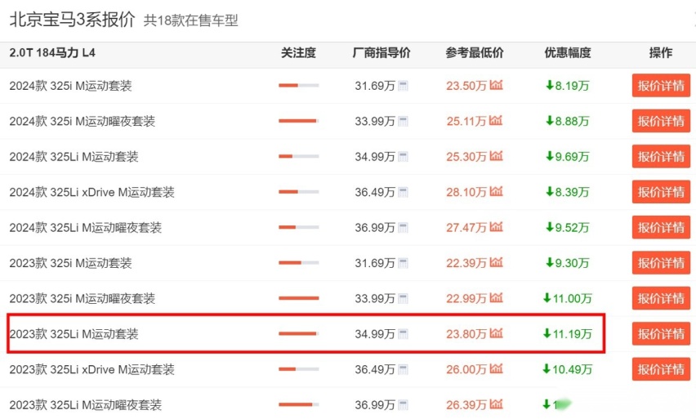Open calculator icon for 2023款 325i M运动曜夜套装
The width and height of the screenshot is (696, 419).
pyautogui.click(x=403, y=299)
